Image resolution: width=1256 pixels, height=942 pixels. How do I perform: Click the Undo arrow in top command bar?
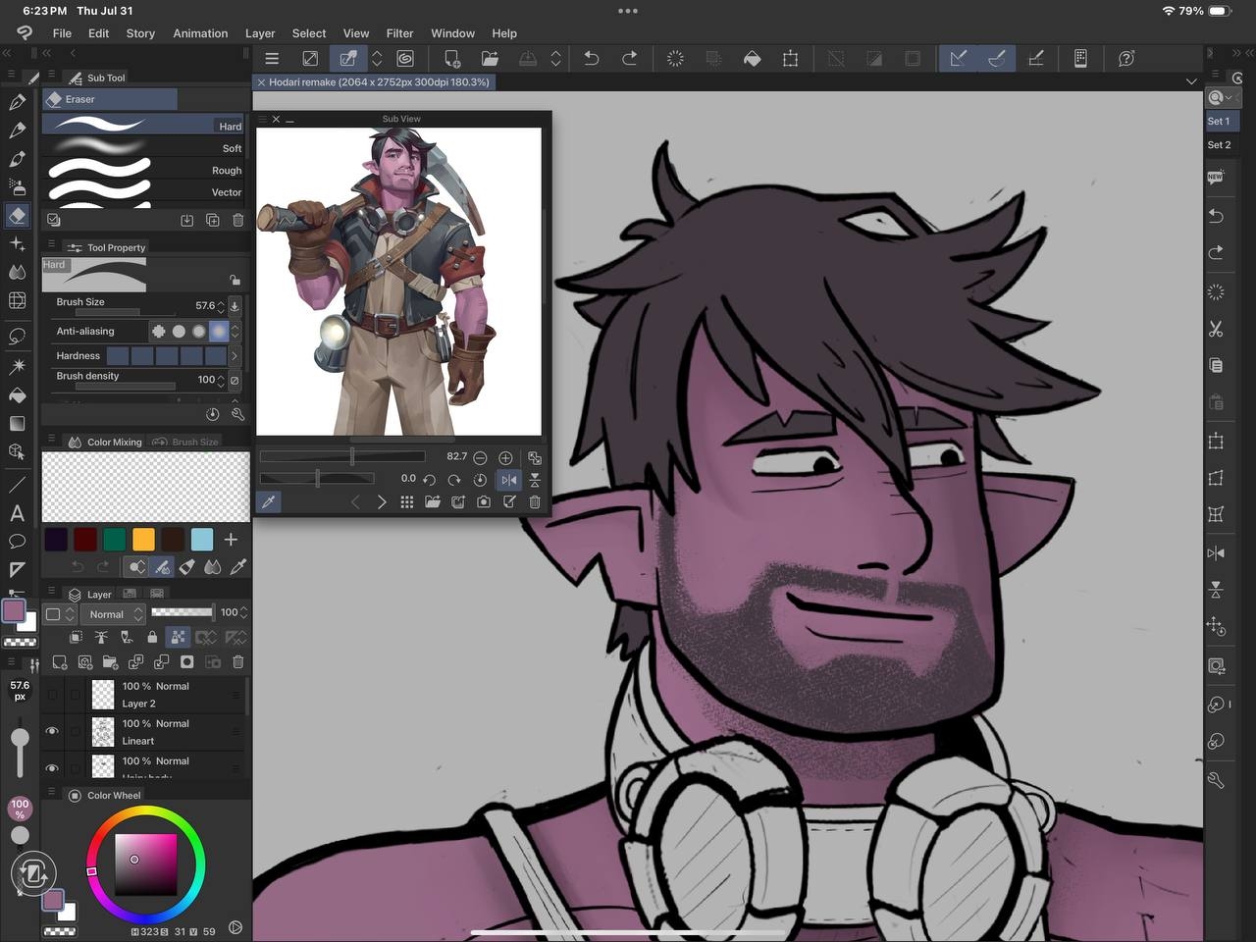[x=591, y=59]
